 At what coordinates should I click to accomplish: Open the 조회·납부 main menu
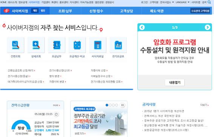[65, 11]
